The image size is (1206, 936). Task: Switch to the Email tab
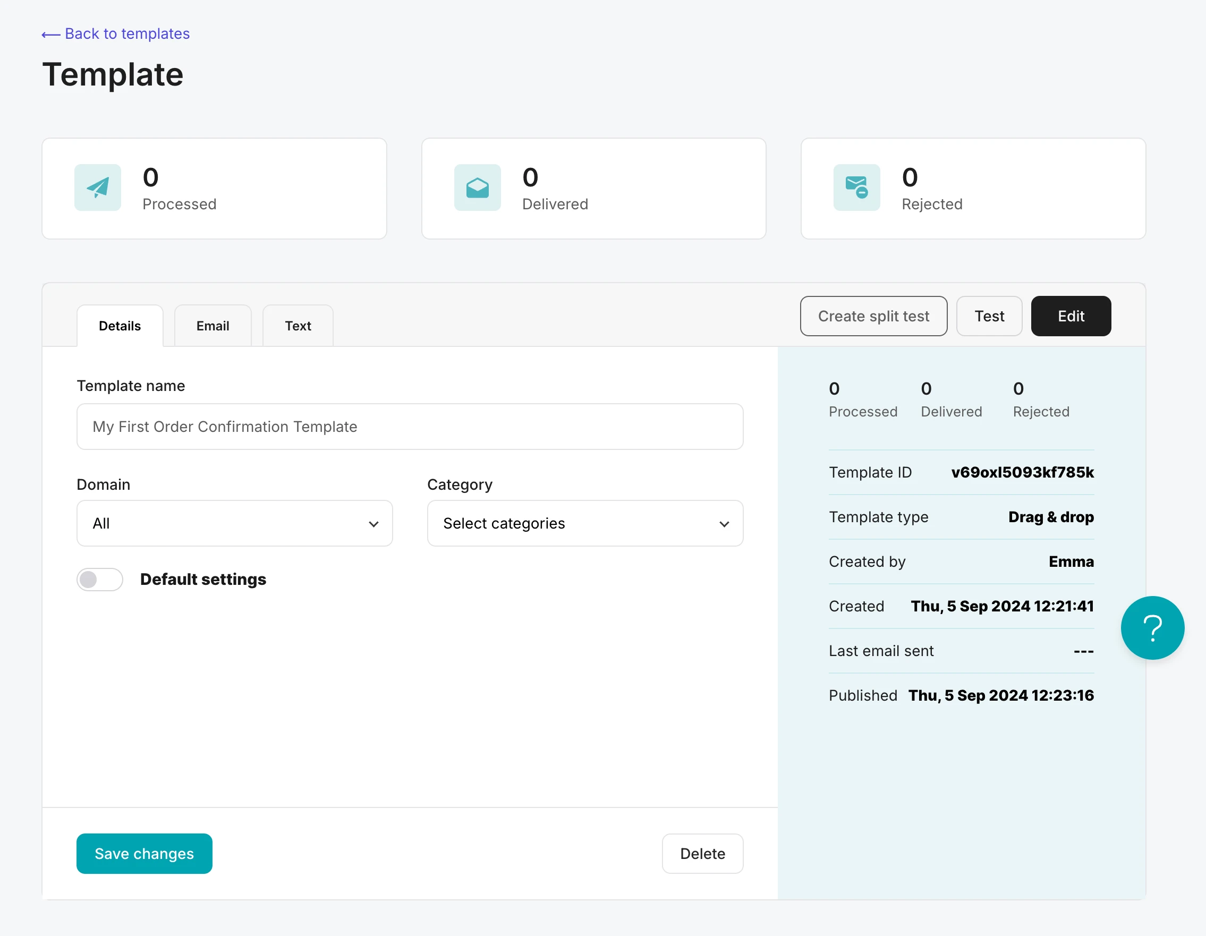(x=213, y=326)
